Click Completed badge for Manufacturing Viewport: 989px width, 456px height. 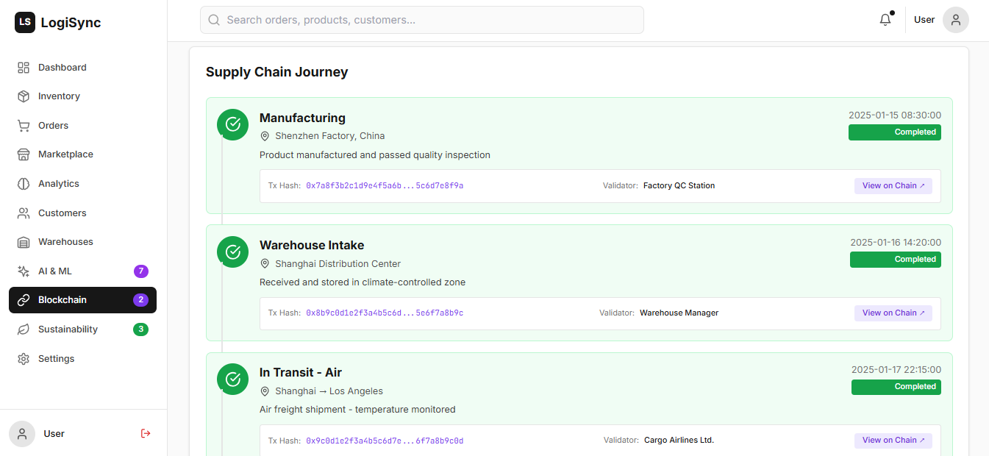coord(895,132)
